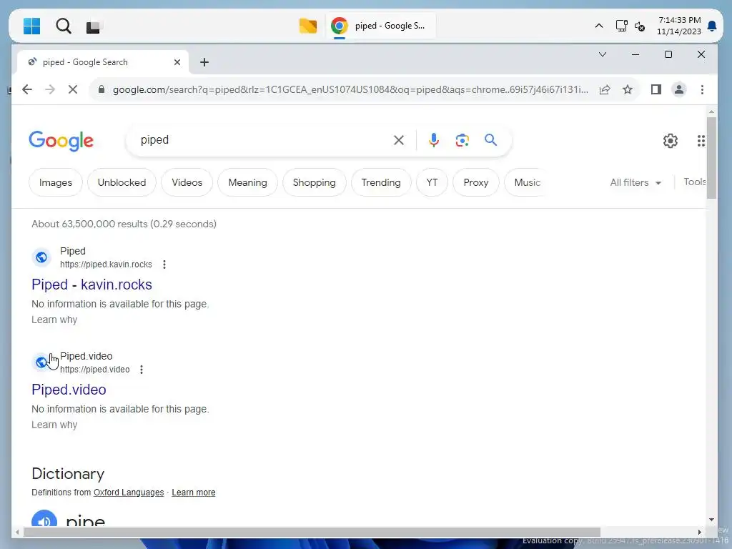The image size is (732, 549).
Task: Expand the All filters dropdown
Action: point(635,182)
